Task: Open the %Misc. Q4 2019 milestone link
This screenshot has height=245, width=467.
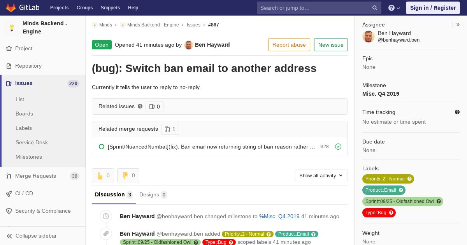Action: (x=279, y=216)
